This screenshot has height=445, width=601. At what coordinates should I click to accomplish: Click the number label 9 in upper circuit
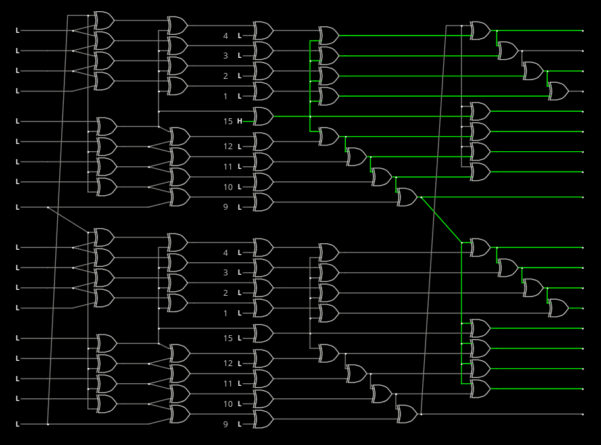[226, 207]
